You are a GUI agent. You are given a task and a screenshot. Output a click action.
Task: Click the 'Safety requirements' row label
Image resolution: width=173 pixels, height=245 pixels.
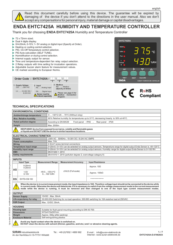tap(23, 155)
